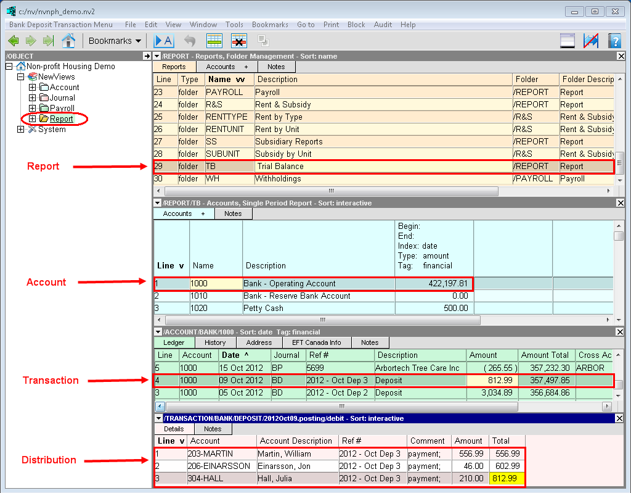Click the Home house icon in toolbar
631x493 pixels.
pos(68,41)
